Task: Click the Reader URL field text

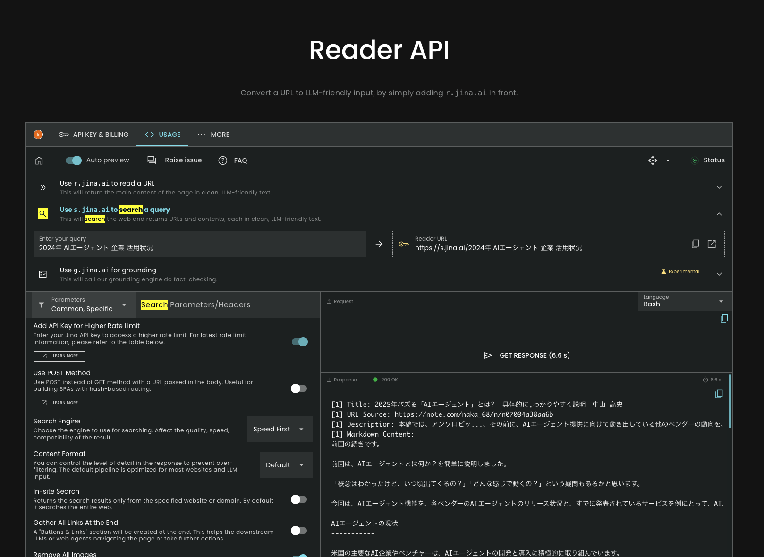Action: [x=498, y=248]
